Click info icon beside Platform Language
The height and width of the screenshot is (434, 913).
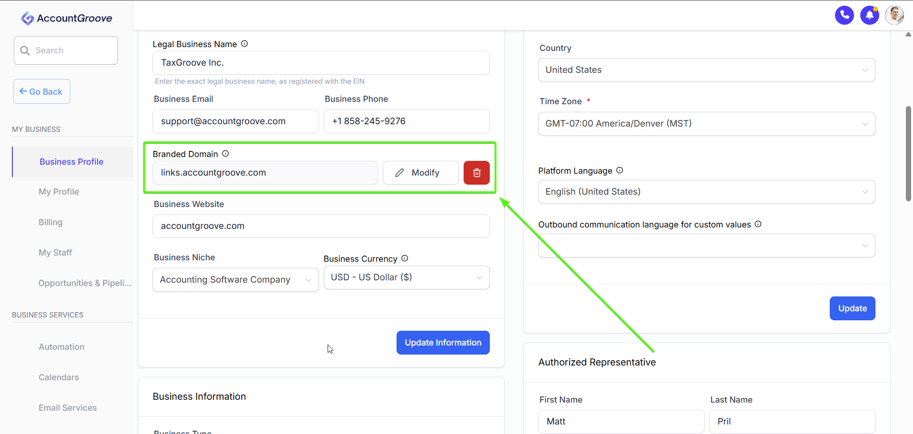[x=620, y=170]
